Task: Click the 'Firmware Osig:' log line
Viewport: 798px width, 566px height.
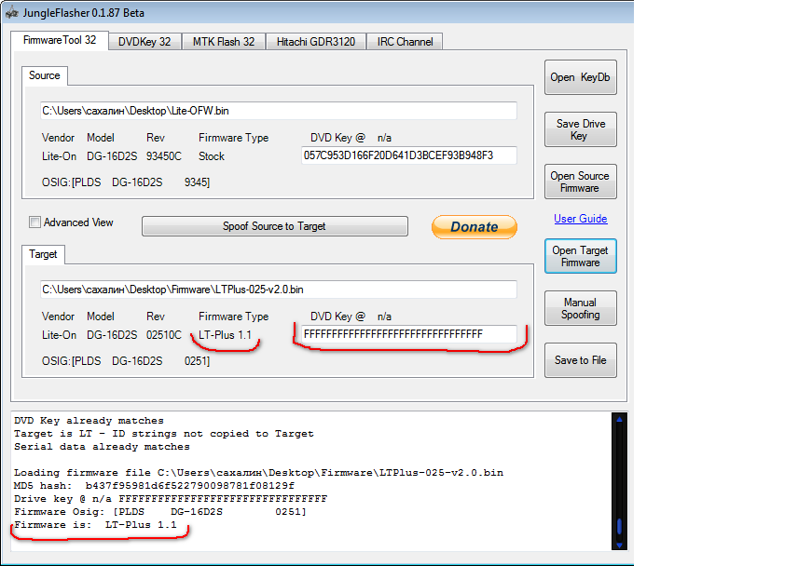Action: (x=160, y=512)
